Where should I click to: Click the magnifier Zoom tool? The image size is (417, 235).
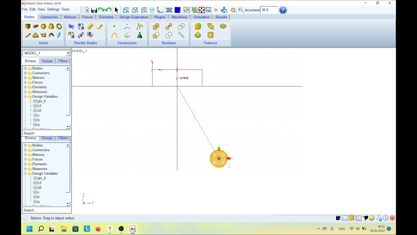(x=241, y=10)
